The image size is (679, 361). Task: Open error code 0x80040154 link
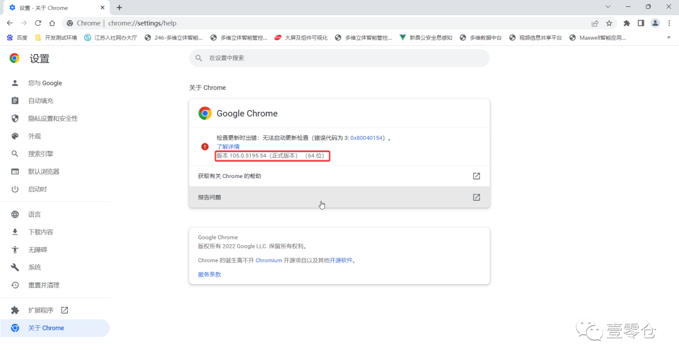[368, 138]
